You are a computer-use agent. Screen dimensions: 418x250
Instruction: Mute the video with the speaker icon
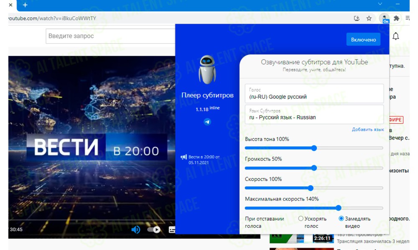[136, 230]
